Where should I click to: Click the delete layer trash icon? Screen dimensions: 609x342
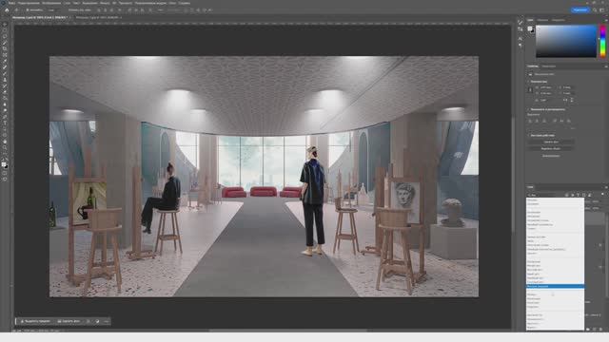pos(600,330)
